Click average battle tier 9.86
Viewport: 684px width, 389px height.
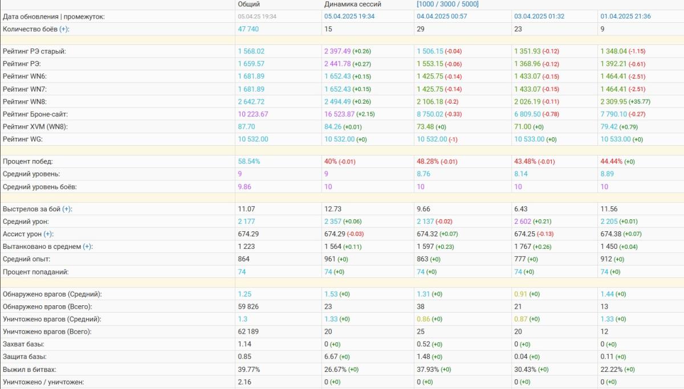click(245, 187)
